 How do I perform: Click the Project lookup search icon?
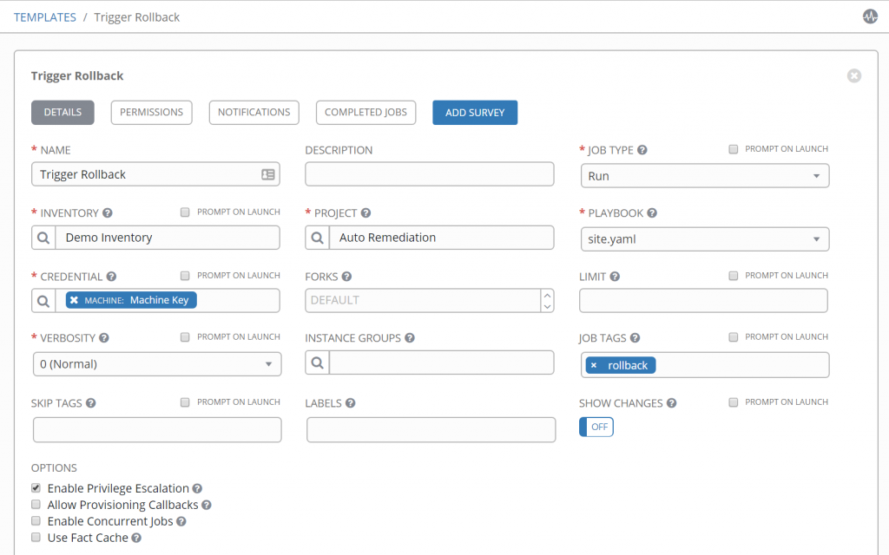pos(318,238)
